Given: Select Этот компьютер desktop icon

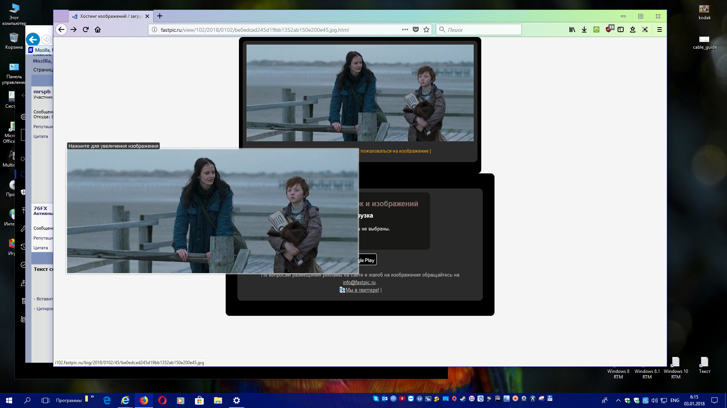Looking at the screenshot, I should point(14,15).
